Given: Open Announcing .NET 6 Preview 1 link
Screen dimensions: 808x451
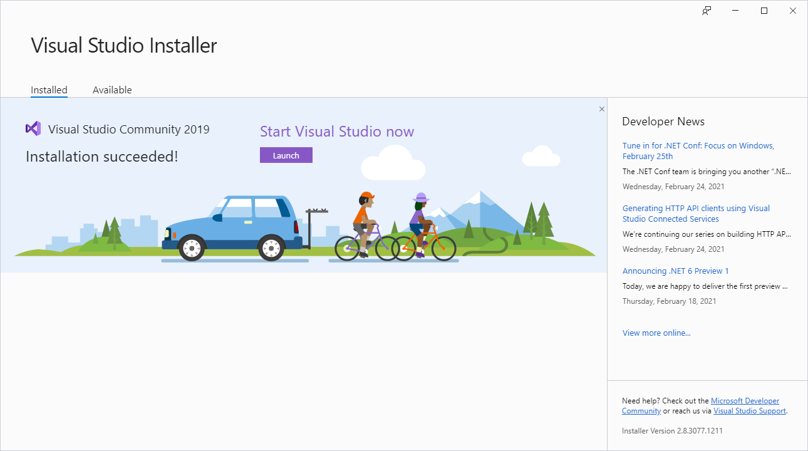Looking at the screenshot, I should pyautogui.click(x=676, y=271).
